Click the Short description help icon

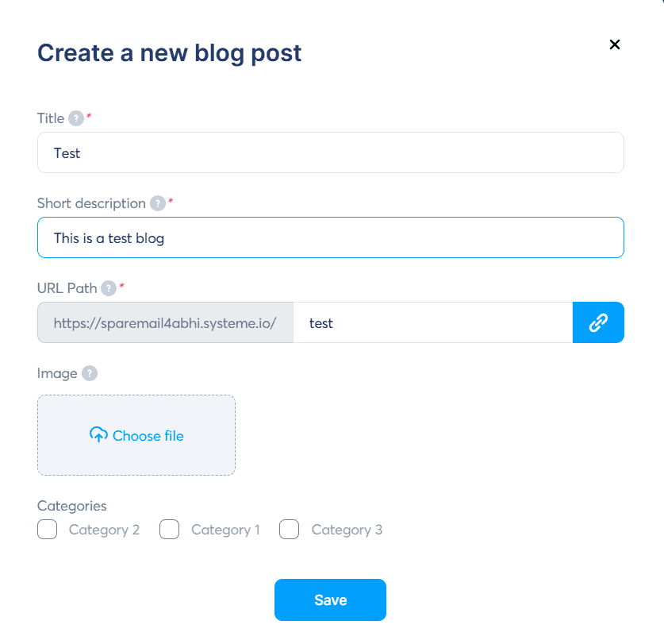158,203
